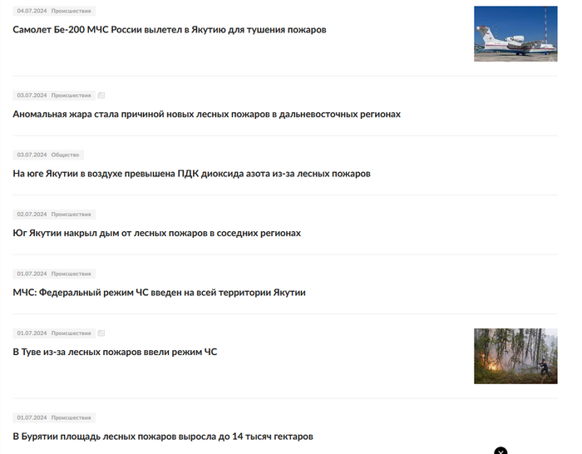Click the document icon next to 03.07.2024 Происшествия
The width and height of the screenshot is (582, 454).
[x=101, y=96]
